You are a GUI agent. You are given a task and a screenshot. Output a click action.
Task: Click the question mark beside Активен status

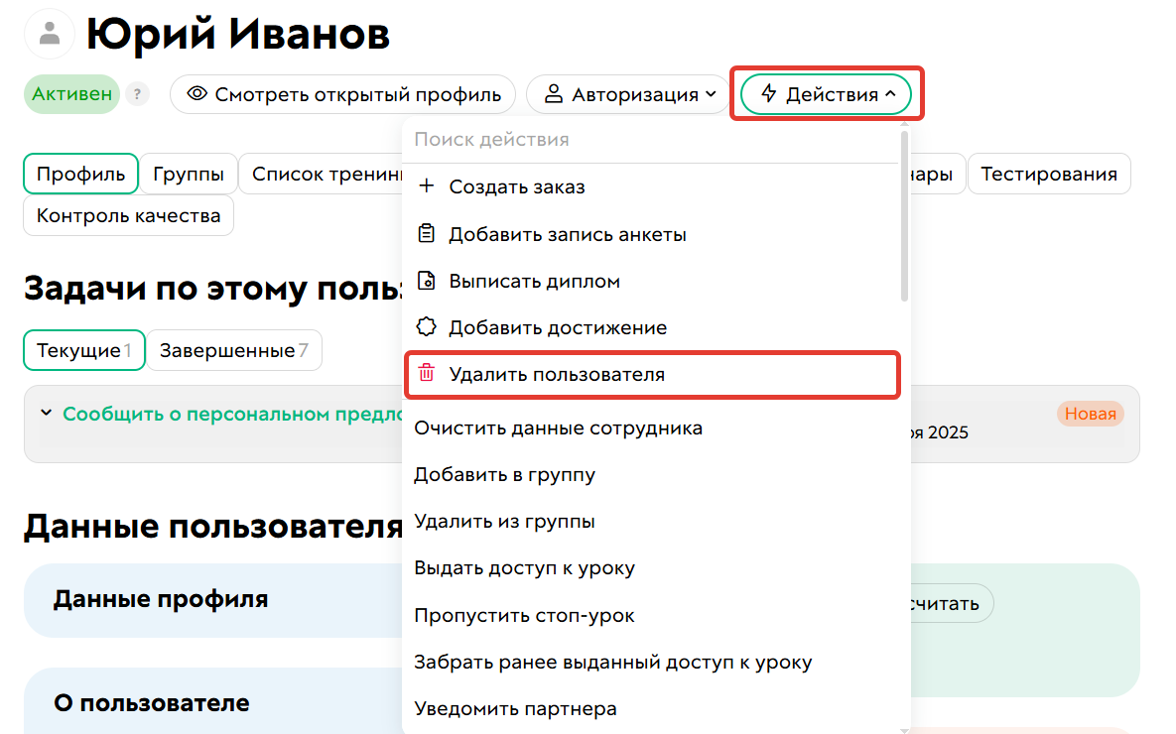point(137,93)
